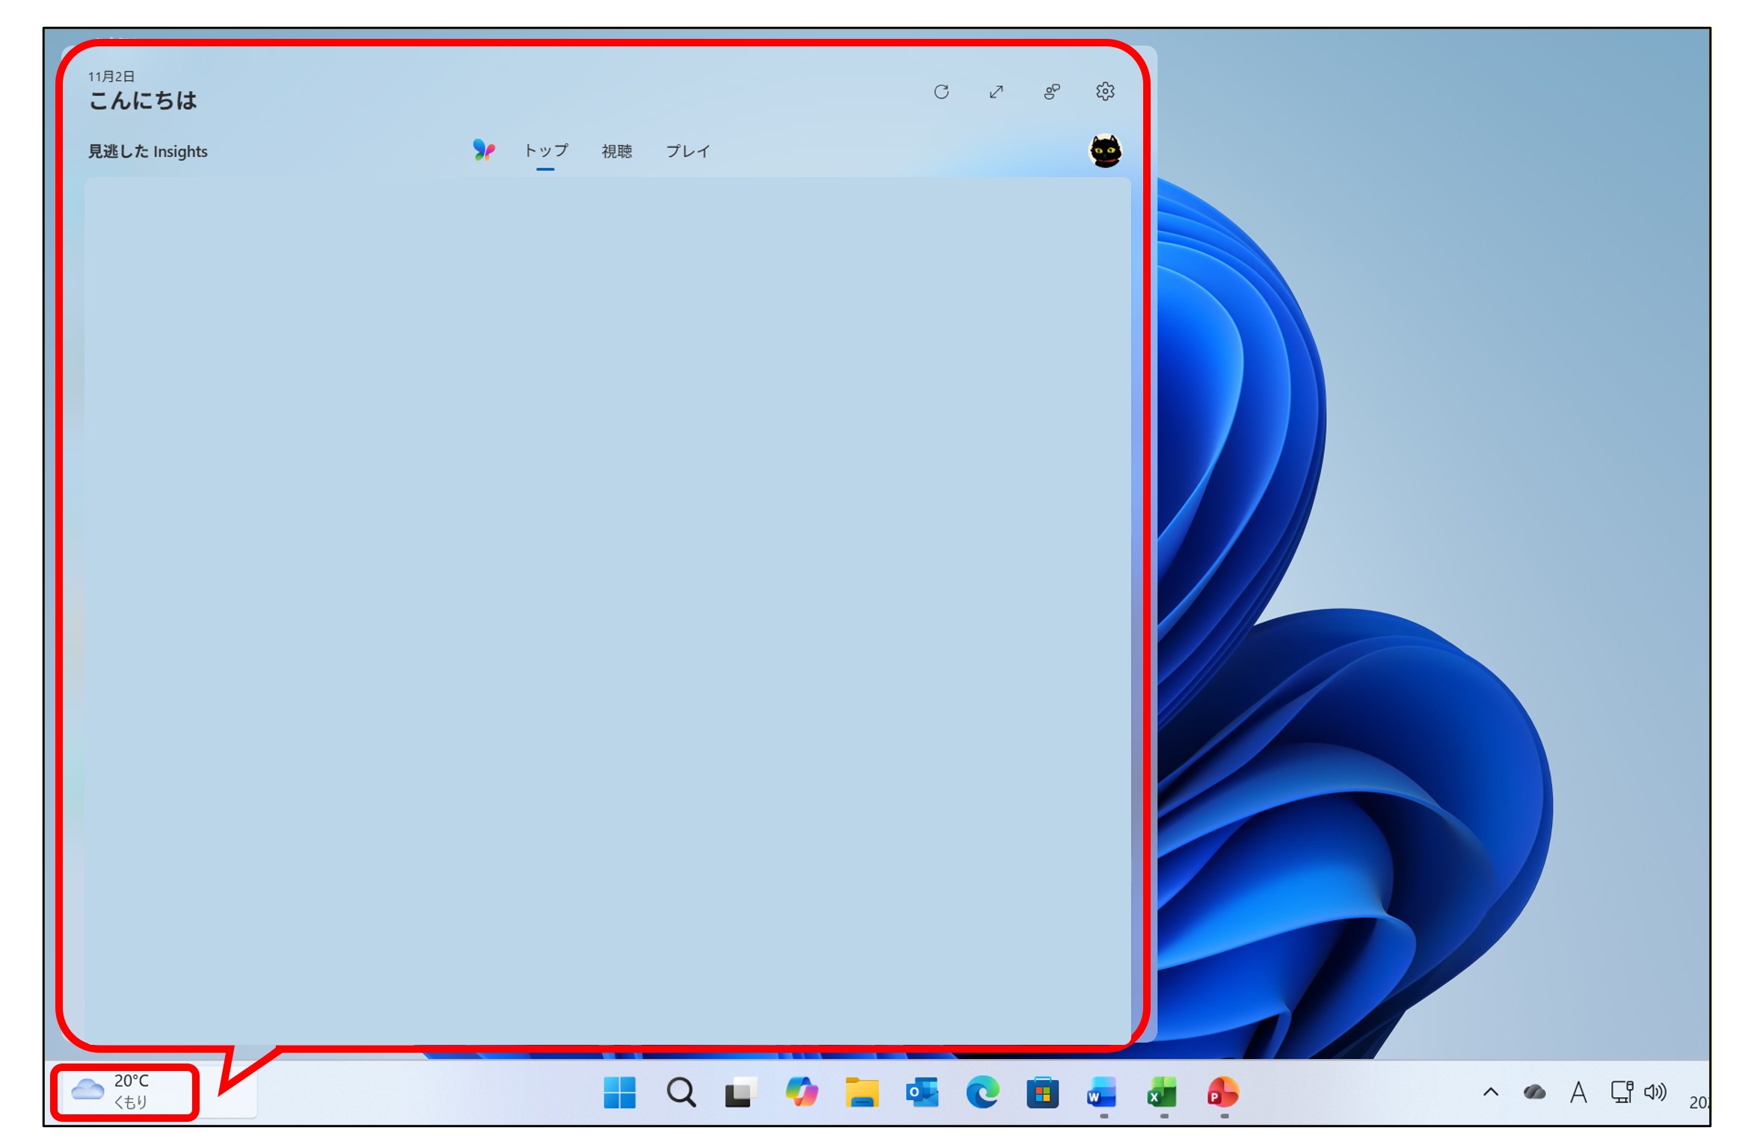Expand widgets board to full view

[x=996, y=91]
